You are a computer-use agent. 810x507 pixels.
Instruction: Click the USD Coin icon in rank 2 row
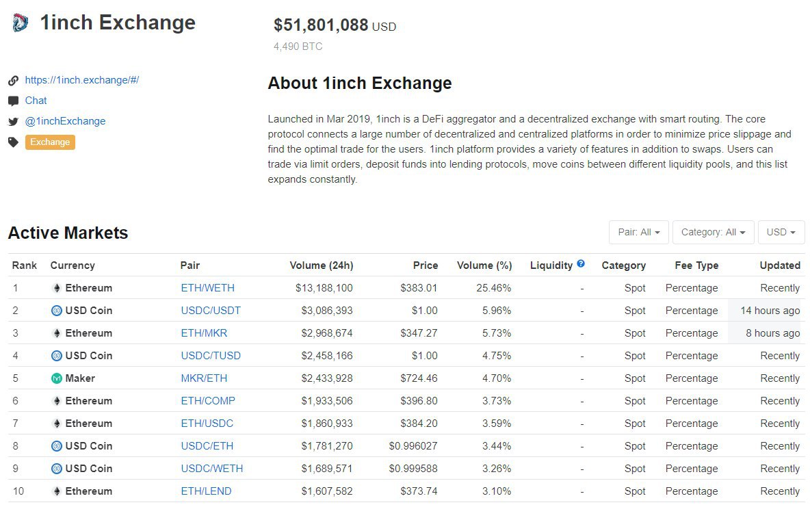coord(57,311)
